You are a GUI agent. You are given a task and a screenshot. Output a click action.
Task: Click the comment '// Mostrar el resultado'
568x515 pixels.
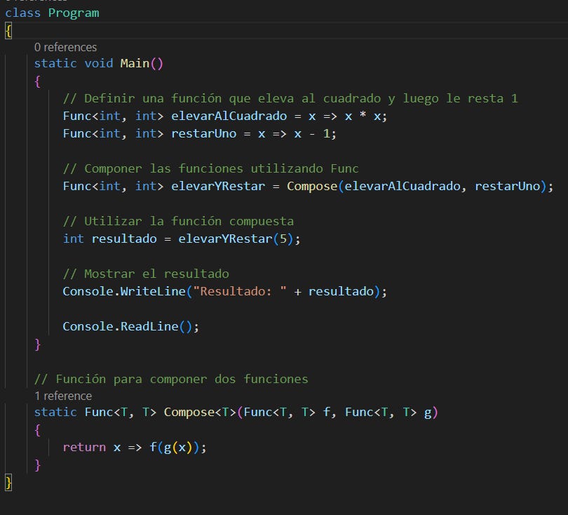click(146, 274)
